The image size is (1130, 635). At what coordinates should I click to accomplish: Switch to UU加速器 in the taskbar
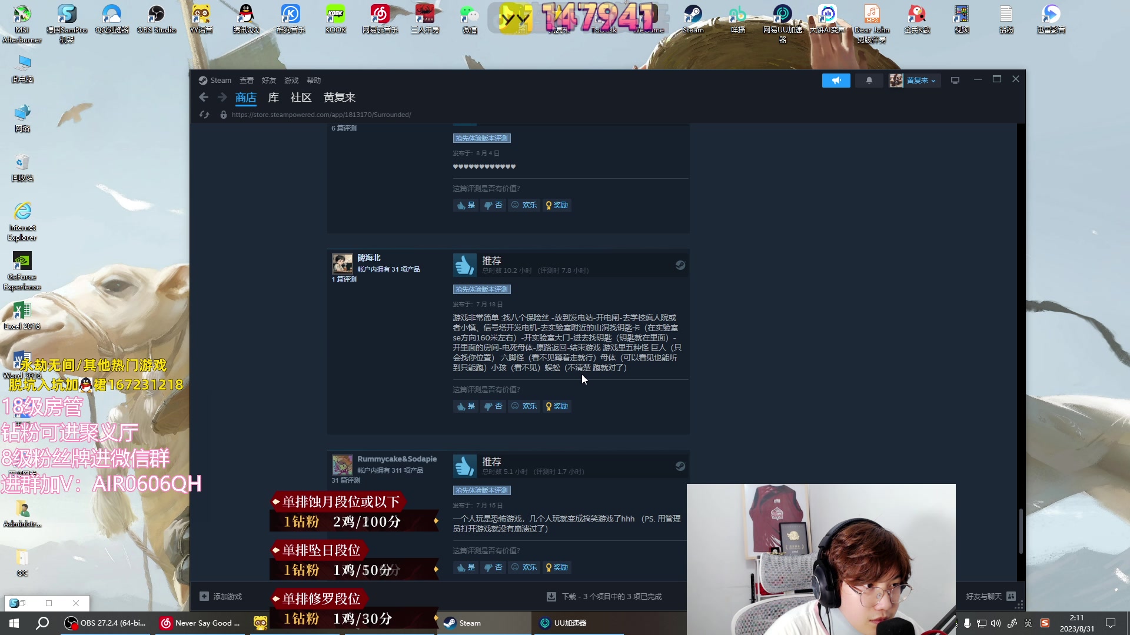tap(580, 623)
